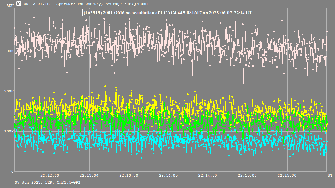Click the Tangra light curve icon in title
Image resolution: width=335 pixels, height=188 pixels.
[19, 4]
